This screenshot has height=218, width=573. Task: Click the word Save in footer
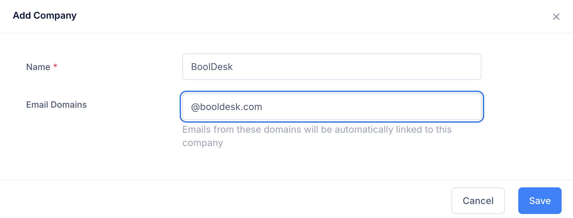tap(540, 201)
